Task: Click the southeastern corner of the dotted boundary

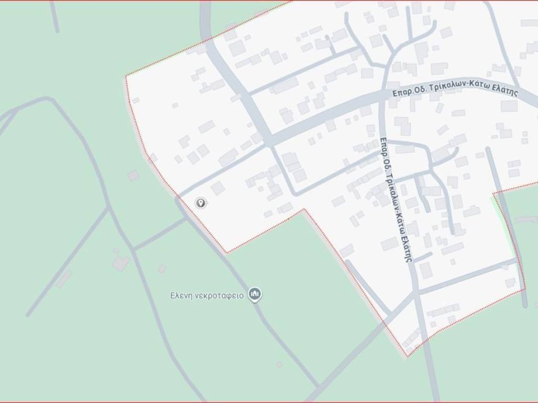Action: tap(524, 289)
